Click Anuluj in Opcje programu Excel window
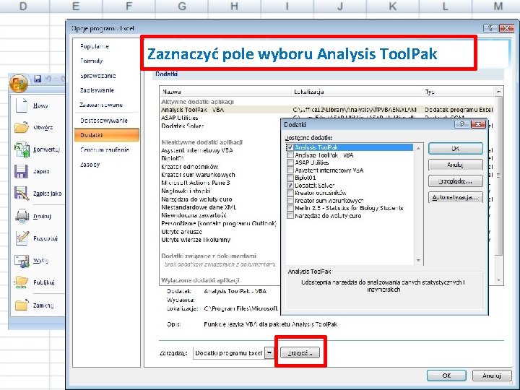This screenshot has width=520, height=390. click(492, 376)
